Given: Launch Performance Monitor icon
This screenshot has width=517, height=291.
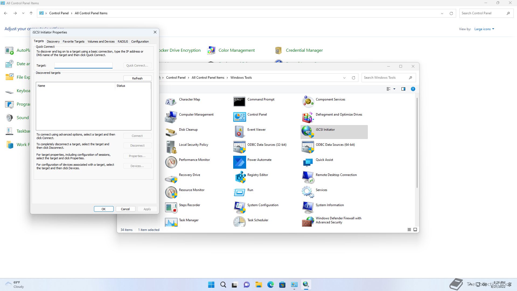Looking at the screenshot, I should [x=171, y=162].
